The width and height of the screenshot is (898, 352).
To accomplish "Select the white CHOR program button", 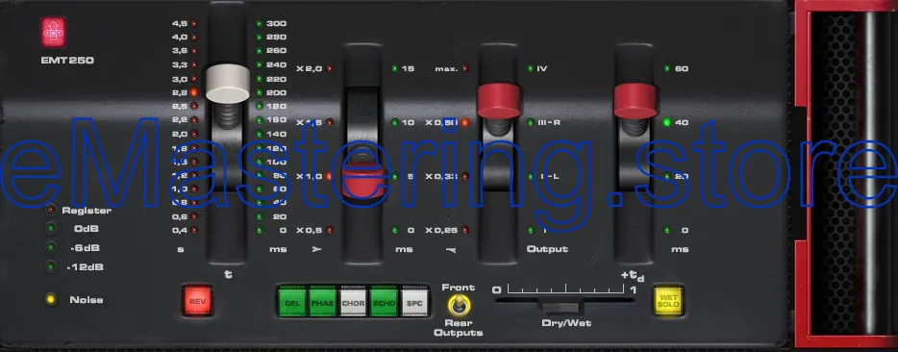I will tap(354, 302).
